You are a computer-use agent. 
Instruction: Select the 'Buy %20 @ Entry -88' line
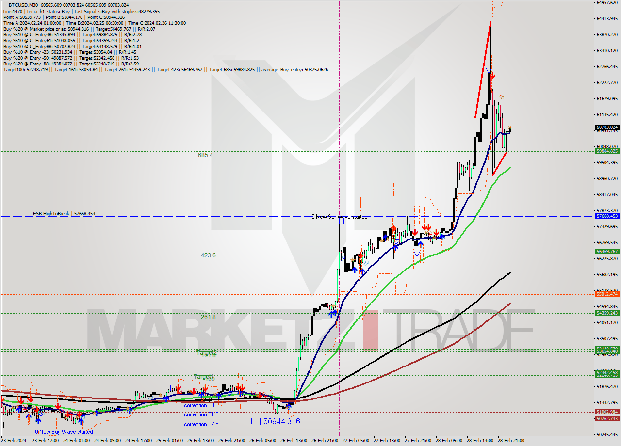click(71, 64)
